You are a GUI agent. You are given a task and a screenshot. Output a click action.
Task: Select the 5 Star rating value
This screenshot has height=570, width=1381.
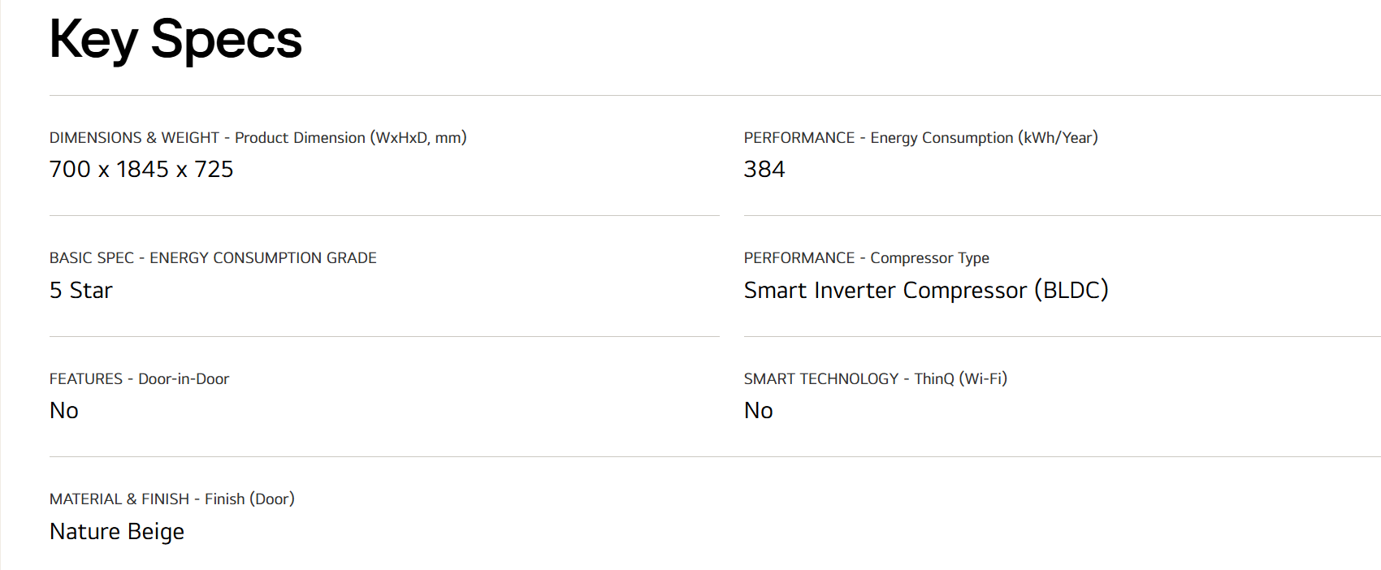(x=81, y=290)
